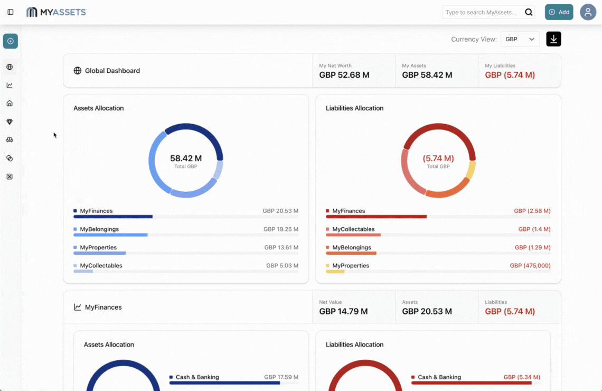Select the Global Dashboard section header
The width and height of the screenshot is (602, 391).
[112, 70]
